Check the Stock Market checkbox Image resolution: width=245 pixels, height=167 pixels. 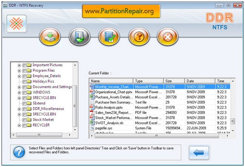click(x=24, y=120)
